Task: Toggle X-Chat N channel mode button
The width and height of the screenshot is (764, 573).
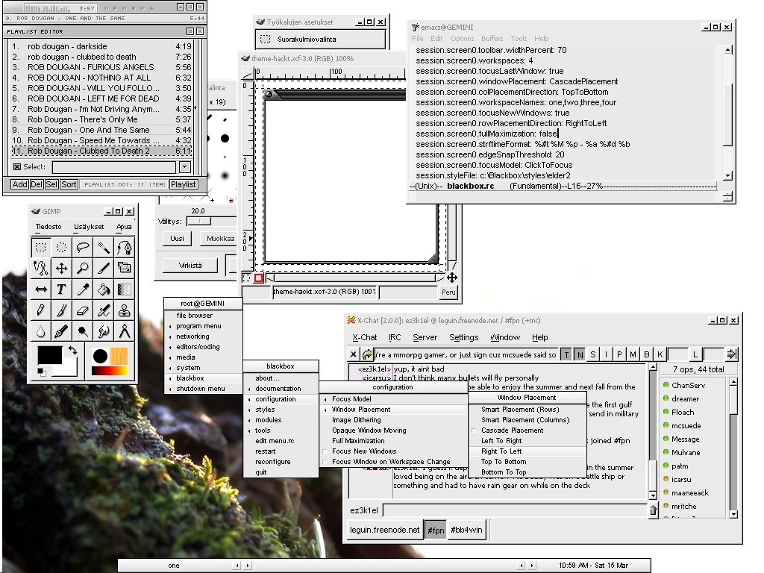Action: 580,354
